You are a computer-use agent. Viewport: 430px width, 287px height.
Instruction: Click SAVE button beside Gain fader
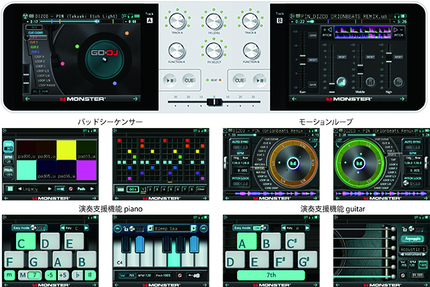(x=313, y=84)
